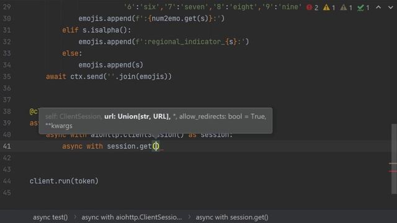Click line number 41 in gutter
The width and height of the screenshot is (397, 223).
(x=7, y=146)
